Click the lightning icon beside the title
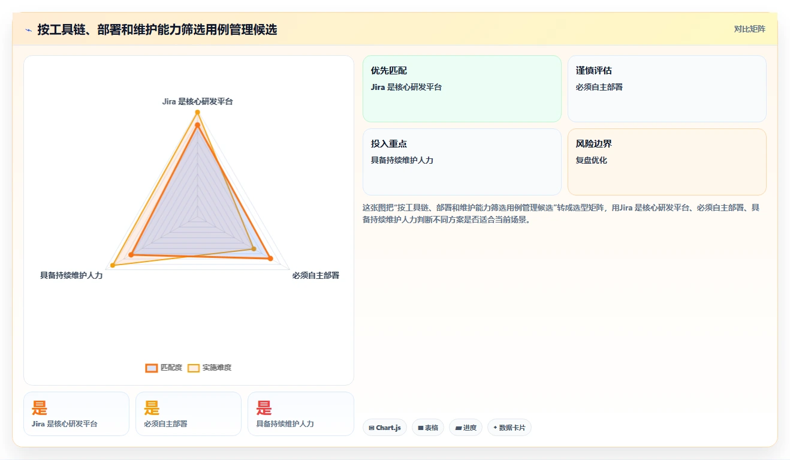The width and height of the screenshot is (790, 460). [28, 29]
